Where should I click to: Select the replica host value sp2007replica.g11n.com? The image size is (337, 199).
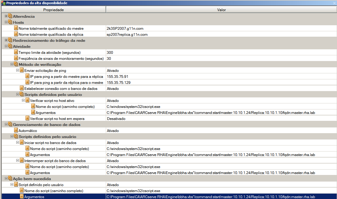pyautogui.click(x=127, y=34)
